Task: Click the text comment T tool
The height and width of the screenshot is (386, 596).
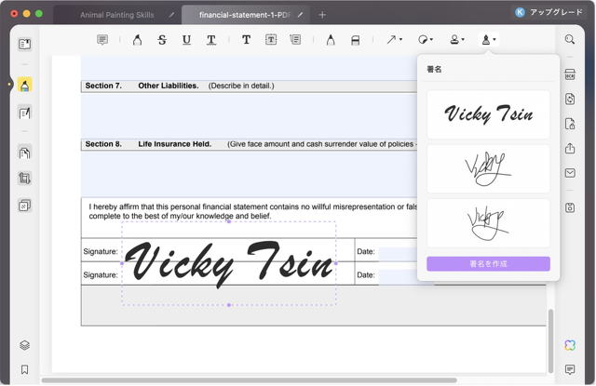Action: [x=246, y=40]
